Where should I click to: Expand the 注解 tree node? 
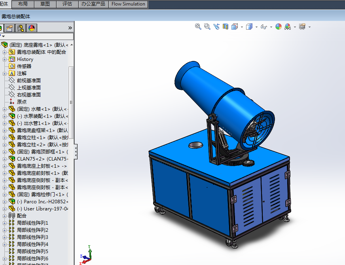4,74
